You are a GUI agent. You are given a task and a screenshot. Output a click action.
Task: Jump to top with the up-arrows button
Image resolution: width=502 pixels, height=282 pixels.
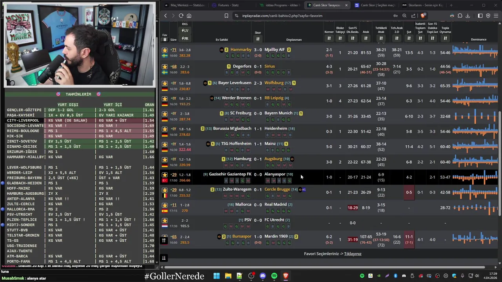pyautogui.click(x=164, y=240)
